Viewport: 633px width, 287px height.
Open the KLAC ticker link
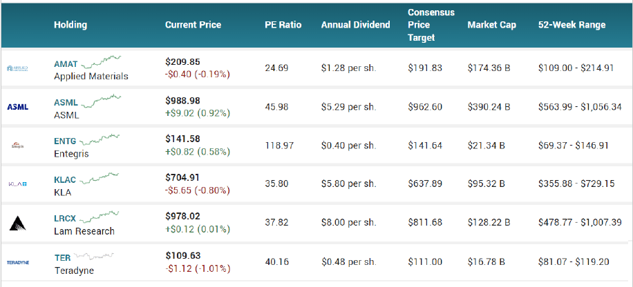click(66, 179)
